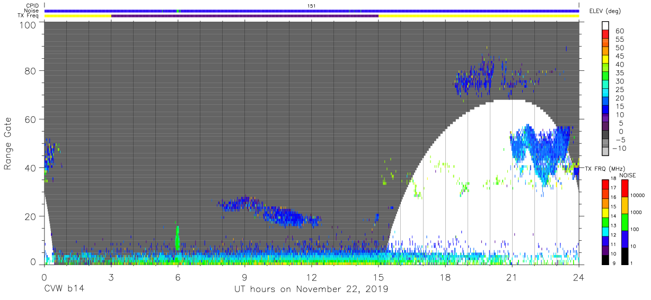
Task: Click the 80 tick on Range Gate axis
Action: click(x=31, y=71)
